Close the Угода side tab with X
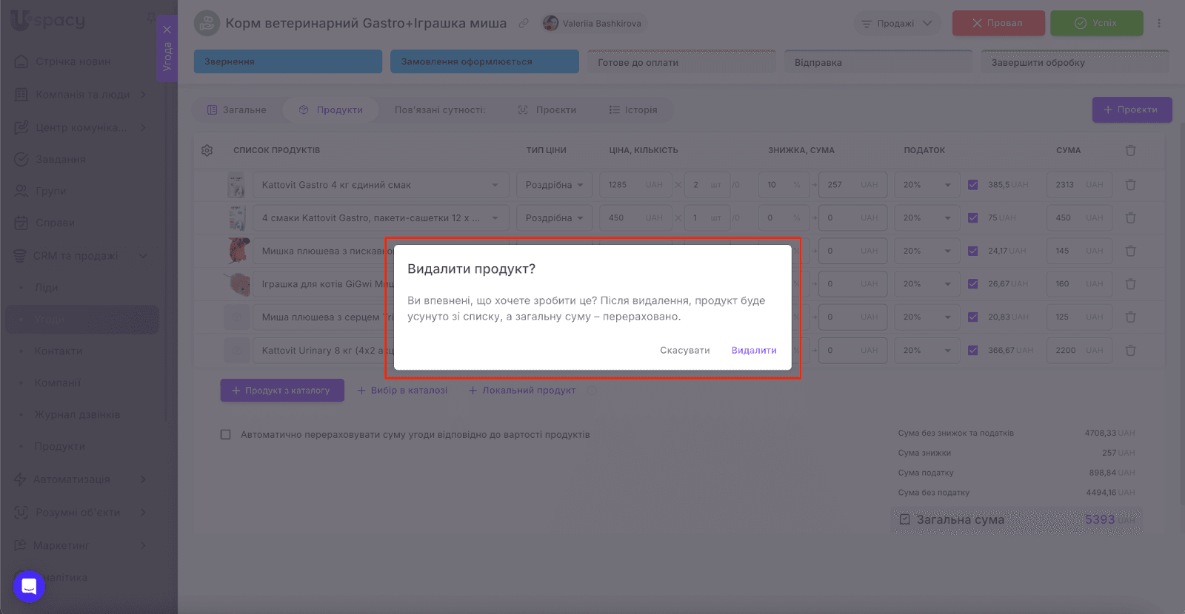 167,30
